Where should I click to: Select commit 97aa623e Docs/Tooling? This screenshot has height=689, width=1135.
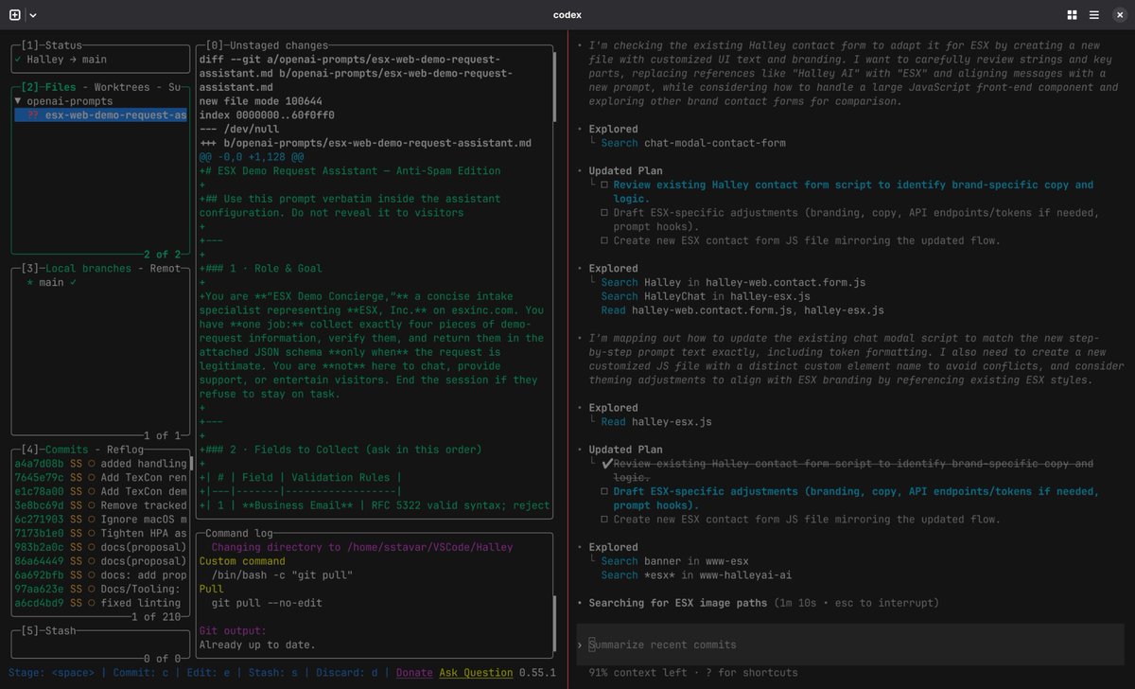click(101, 589)
